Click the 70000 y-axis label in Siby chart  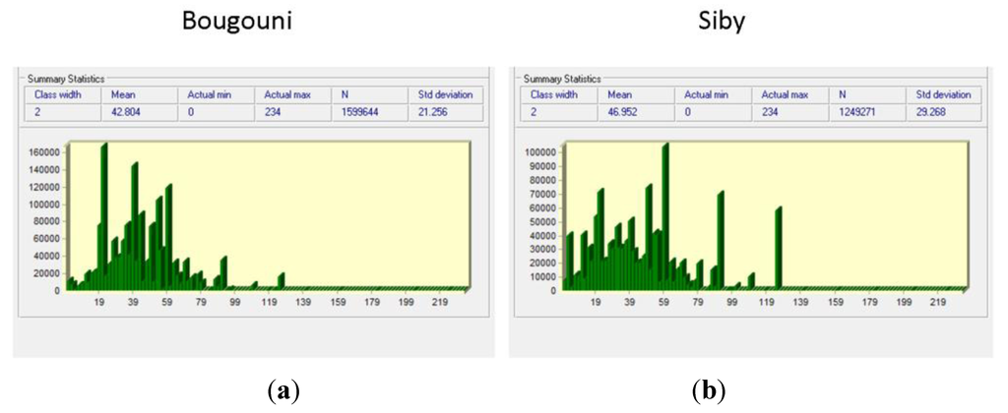tap(543, 194)
